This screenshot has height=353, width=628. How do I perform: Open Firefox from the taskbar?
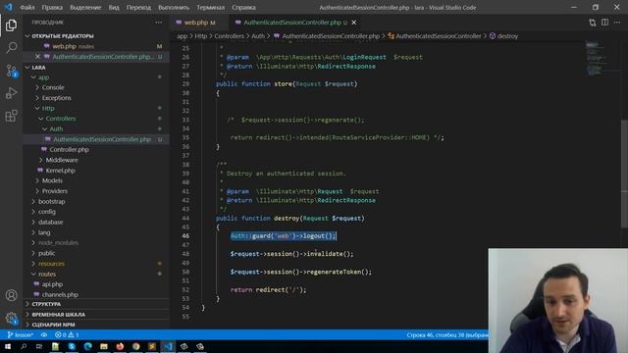[120, 346]
